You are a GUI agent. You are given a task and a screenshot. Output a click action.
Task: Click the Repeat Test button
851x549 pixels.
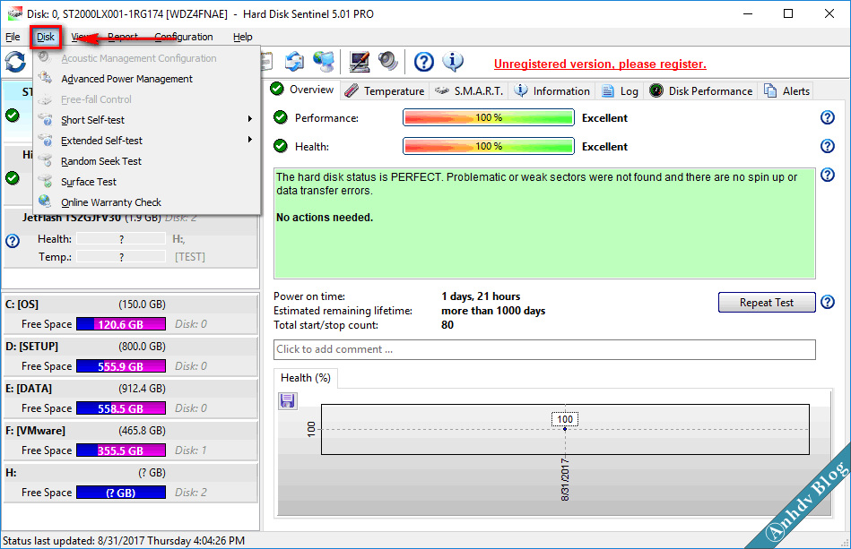click(x=767, y=303)
